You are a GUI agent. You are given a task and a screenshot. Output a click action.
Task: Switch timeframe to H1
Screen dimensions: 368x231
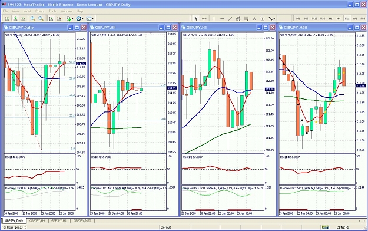click(x=330, y=18)
